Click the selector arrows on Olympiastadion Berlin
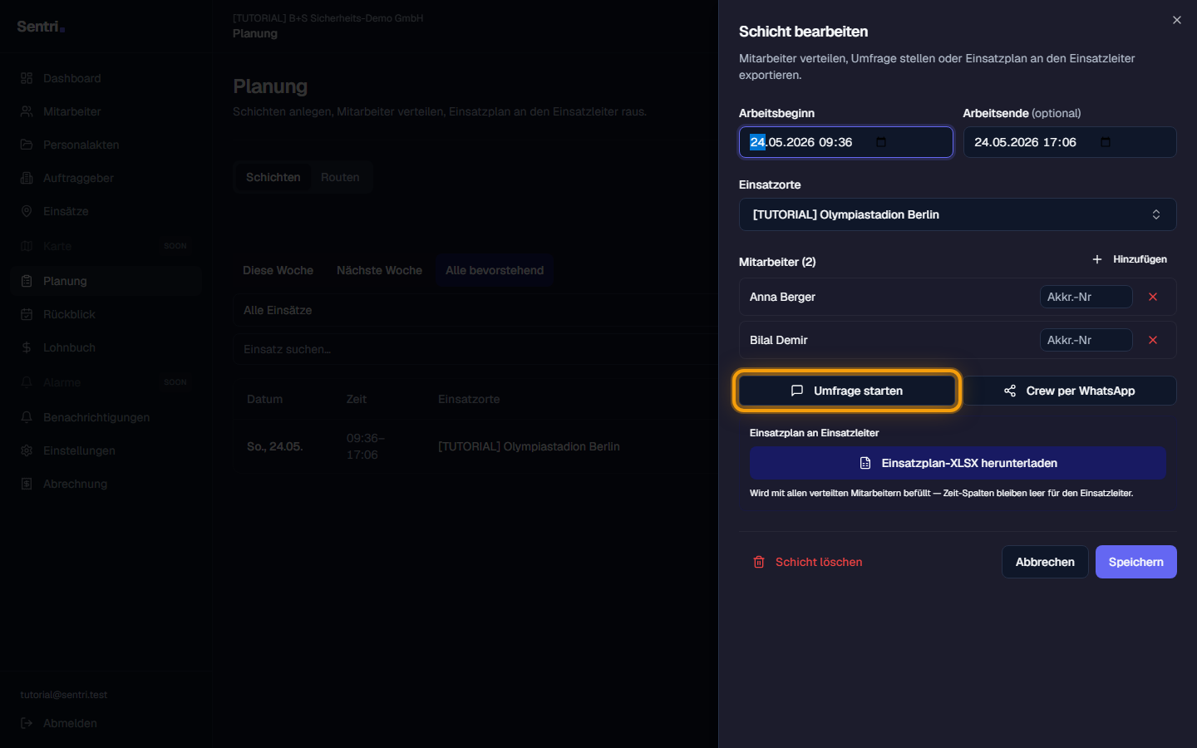1197x748 pixels. click(1156, 214)
